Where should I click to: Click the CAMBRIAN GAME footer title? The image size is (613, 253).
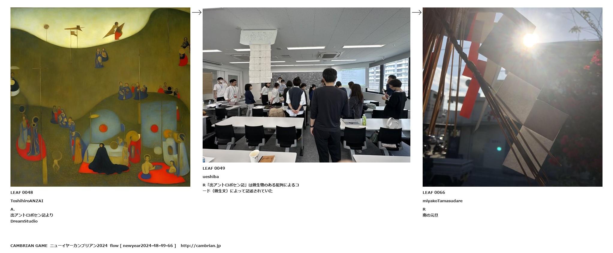(29, 246)
